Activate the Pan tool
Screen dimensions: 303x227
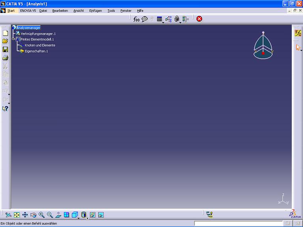(x=25, y=215)
